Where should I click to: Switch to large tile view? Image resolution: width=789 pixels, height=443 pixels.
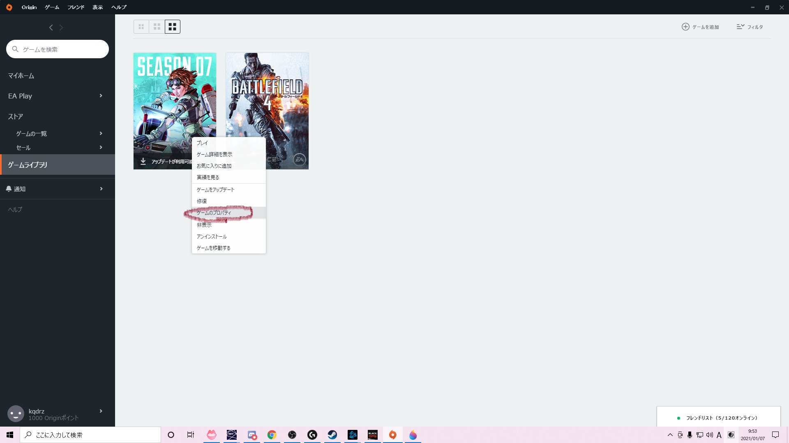coord(173,27)
